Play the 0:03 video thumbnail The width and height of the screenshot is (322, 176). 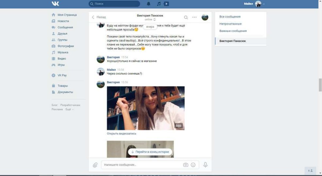pyautogui.click(x=145, y=108)
